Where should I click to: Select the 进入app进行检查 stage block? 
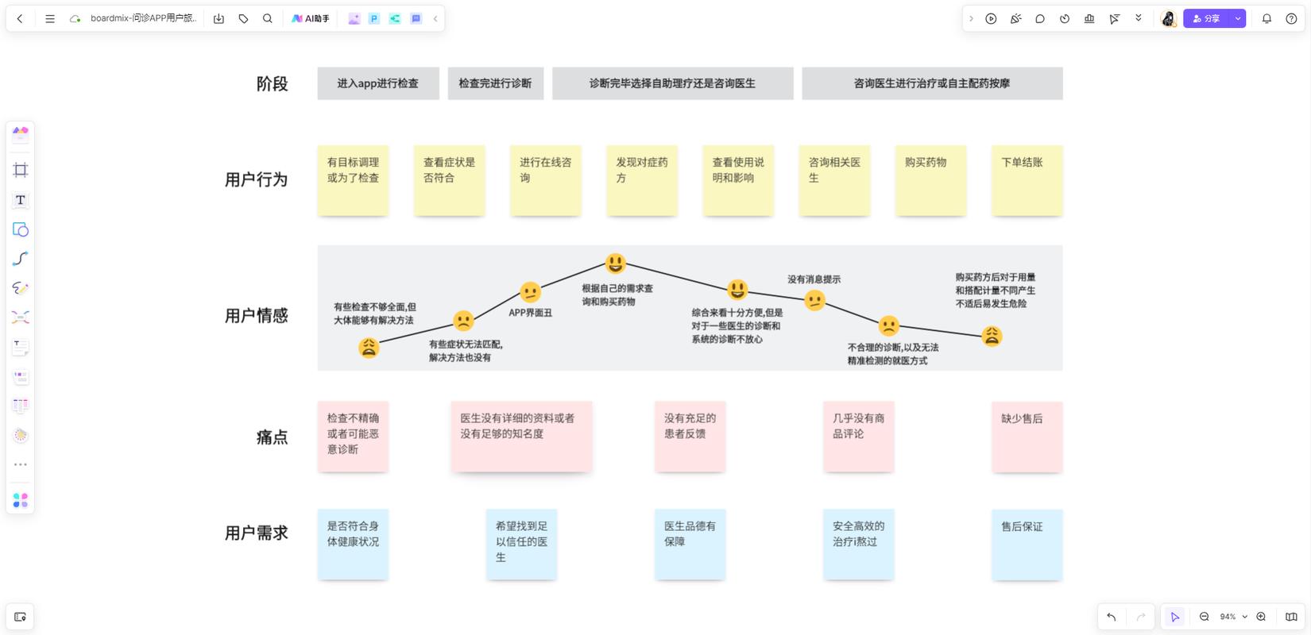[x=378, y=83]
